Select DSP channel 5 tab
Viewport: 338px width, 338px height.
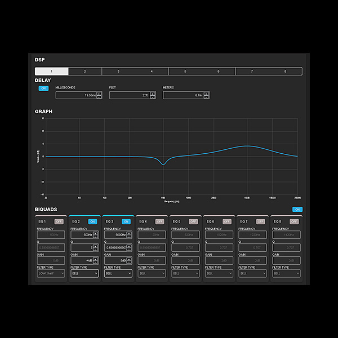(185, 72)
